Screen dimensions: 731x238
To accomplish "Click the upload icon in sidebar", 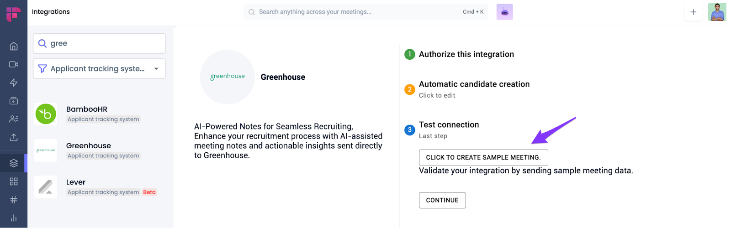I will [14, 137].
